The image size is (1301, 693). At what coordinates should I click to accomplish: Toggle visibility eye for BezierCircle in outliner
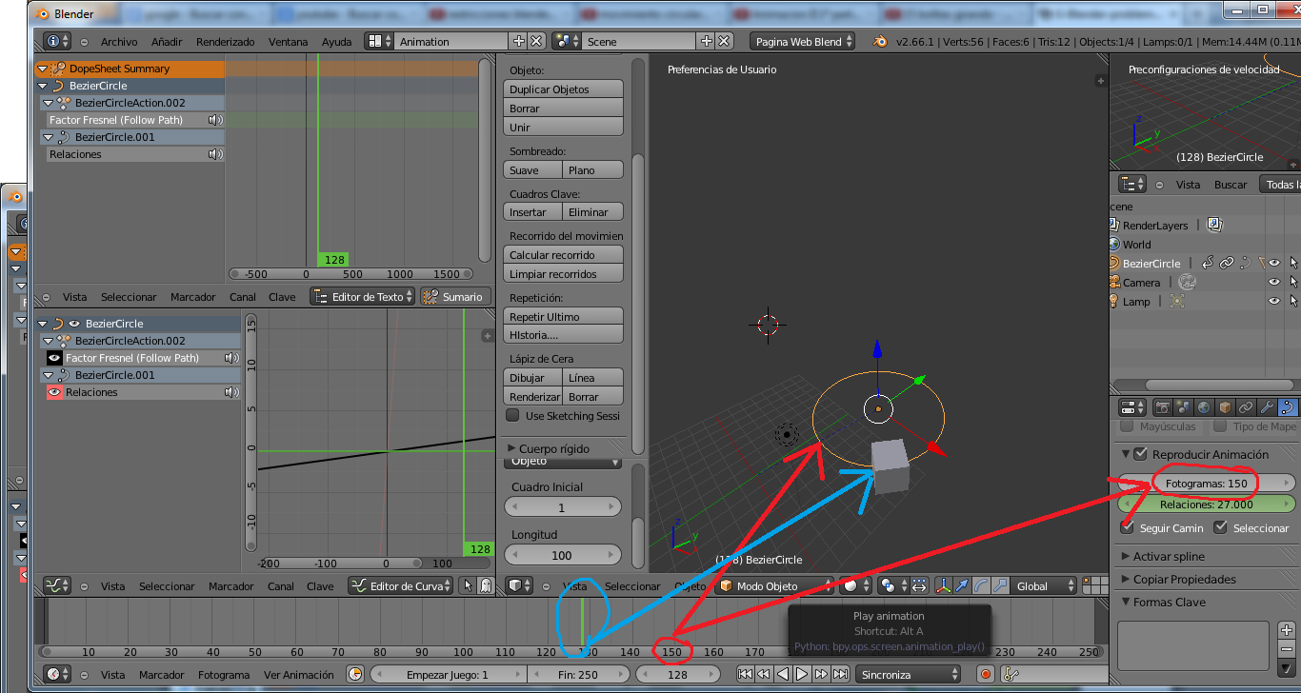[1273, 264]
